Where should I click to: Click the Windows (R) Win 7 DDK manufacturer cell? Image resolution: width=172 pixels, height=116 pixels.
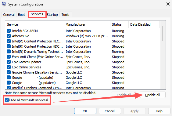point(87,36)
